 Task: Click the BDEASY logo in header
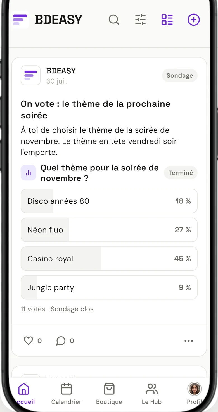click(48, 20)
